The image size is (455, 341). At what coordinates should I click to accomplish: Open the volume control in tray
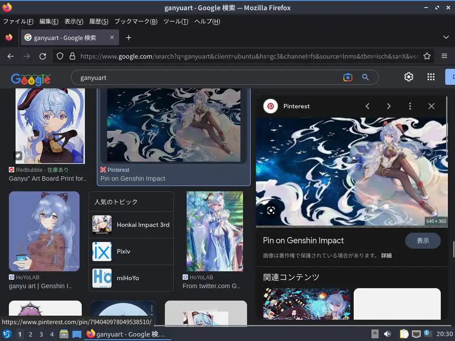tap(387, 334)
